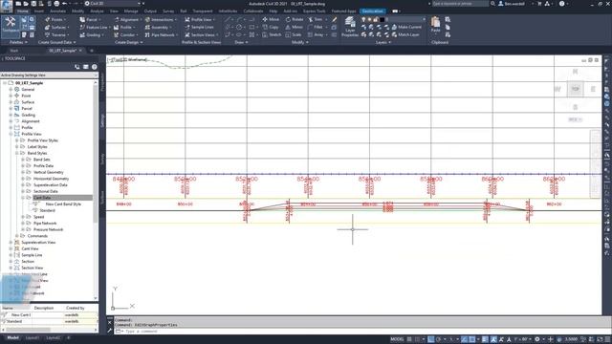Select the Mirror command
Image resolution: width=612 pixels, height=344 pixels.
point(294,27)
